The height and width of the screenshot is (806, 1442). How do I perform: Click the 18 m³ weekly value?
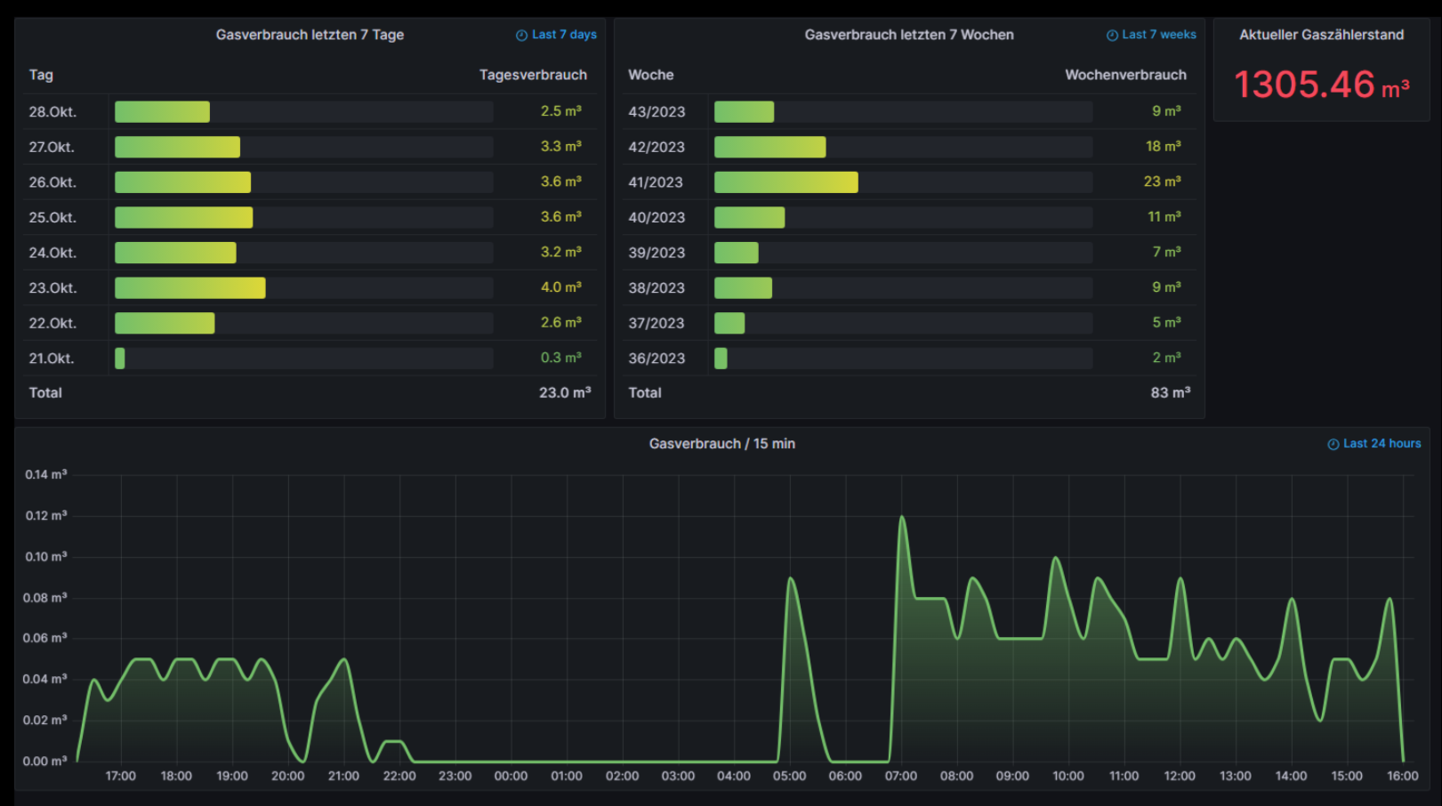(1164, 146)
